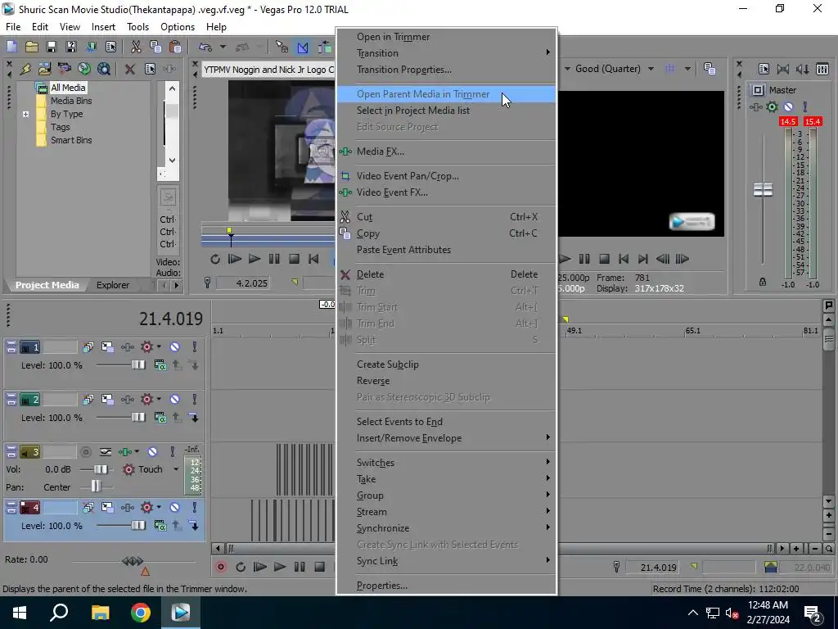
Task: Mute video track 2
Action: [175, 400]
